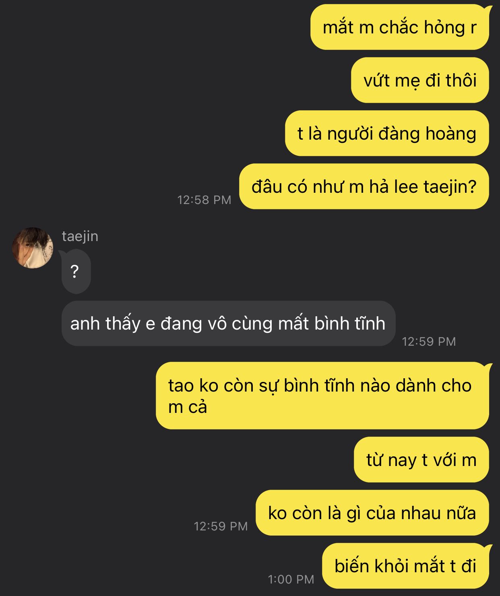Tap the 'vứt mẹ đi thôi' message
The image size is (500, 596).
coord(420,80)
